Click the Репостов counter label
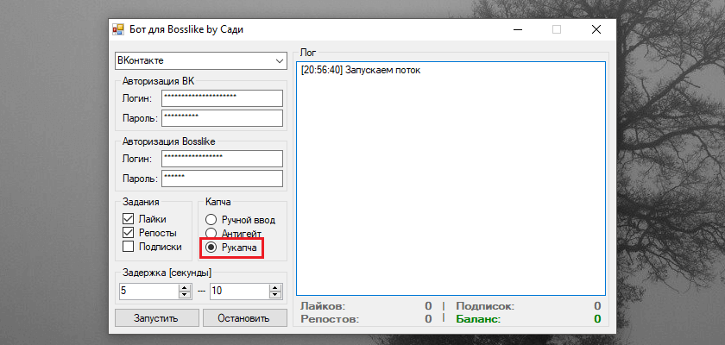725x345 pixels. (x=330, y=318)
